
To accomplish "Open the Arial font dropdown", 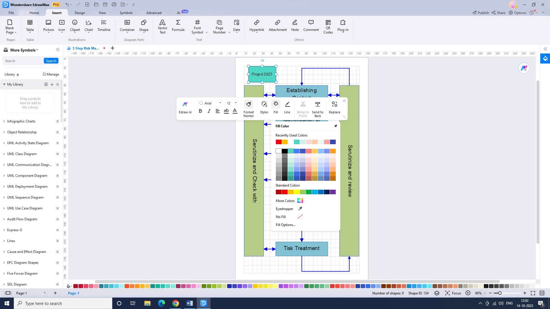I will click(220, 103).
